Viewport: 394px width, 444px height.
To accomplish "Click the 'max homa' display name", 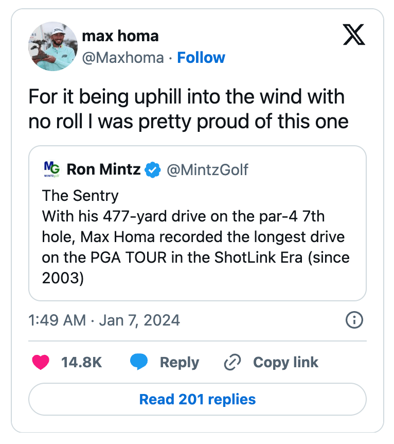I will click(x=120, y=36).
